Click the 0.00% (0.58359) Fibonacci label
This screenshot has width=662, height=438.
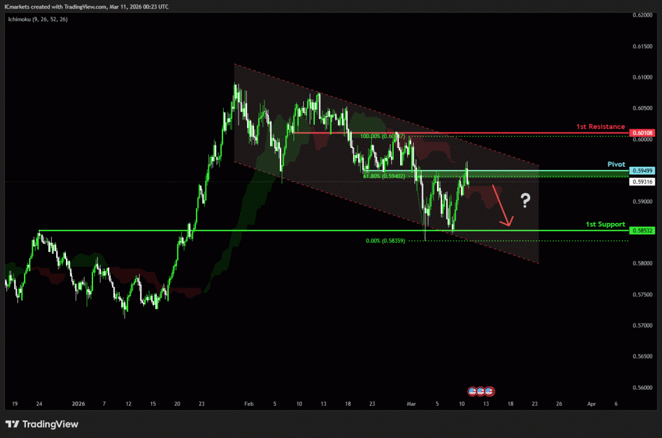pyautogui.click(x=385, y=241)
